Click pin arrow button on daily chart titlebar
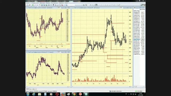Screen dimensions: 171x96 59,8
